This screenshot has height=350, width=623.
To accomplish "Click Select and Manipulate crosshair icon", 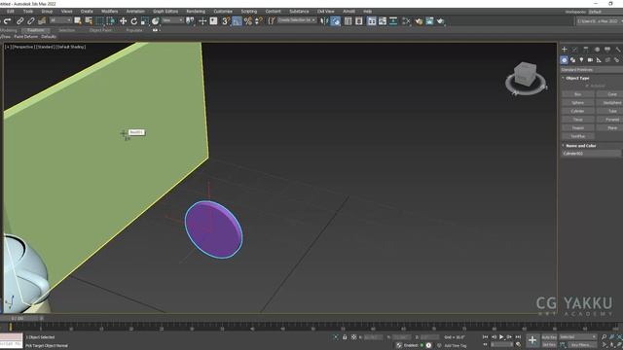I will pyautogui.click(x=202, y=21).
